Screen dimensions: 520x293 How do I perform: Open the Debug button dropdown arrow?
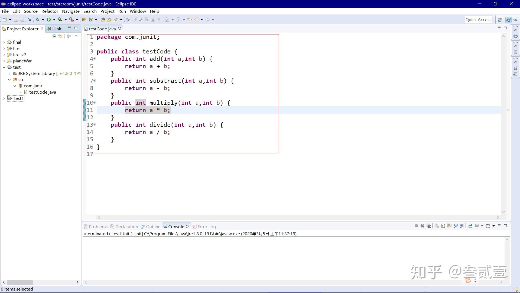[x=43, y=20]
